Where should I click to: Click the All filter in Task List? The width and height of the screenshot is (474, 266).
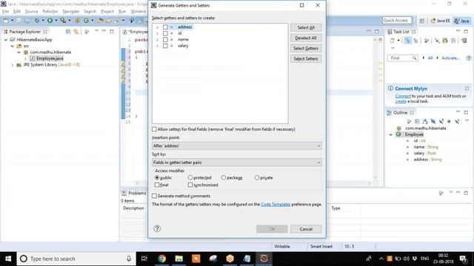pyautogui.click(x=430, y=58)
